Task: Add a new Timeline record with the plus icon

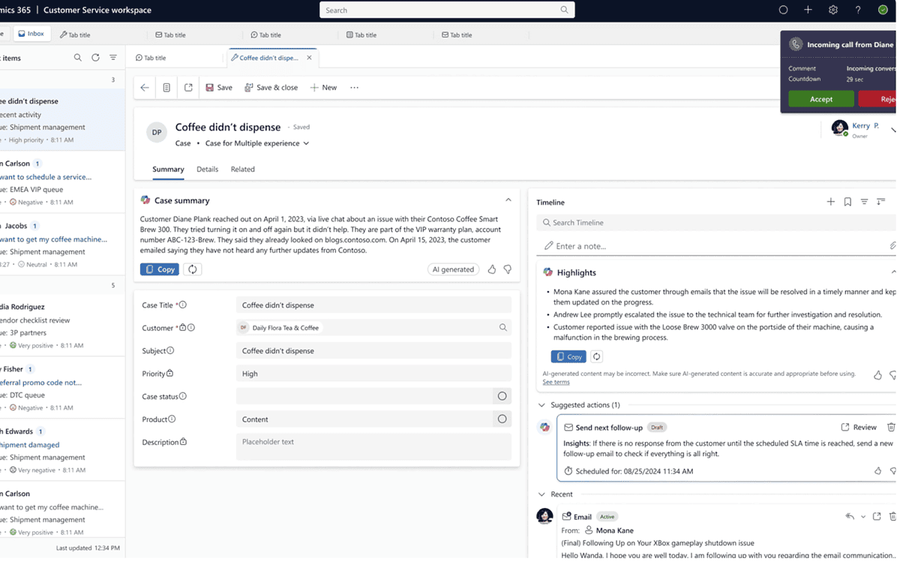Action: tap(830, 201)
